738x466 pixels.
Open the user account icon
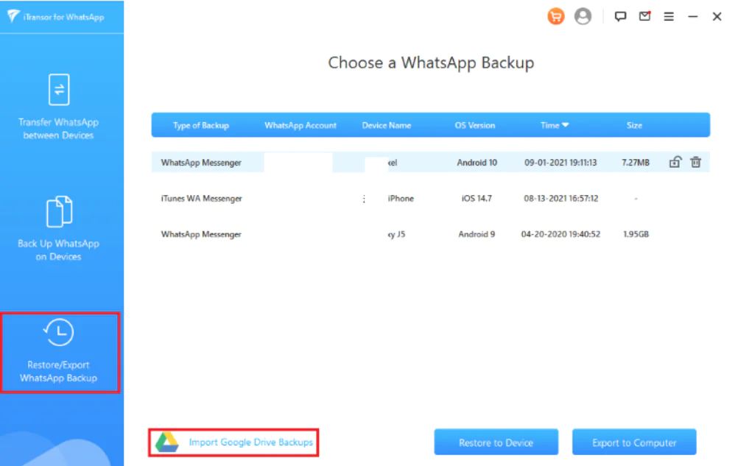pos(583,15)
